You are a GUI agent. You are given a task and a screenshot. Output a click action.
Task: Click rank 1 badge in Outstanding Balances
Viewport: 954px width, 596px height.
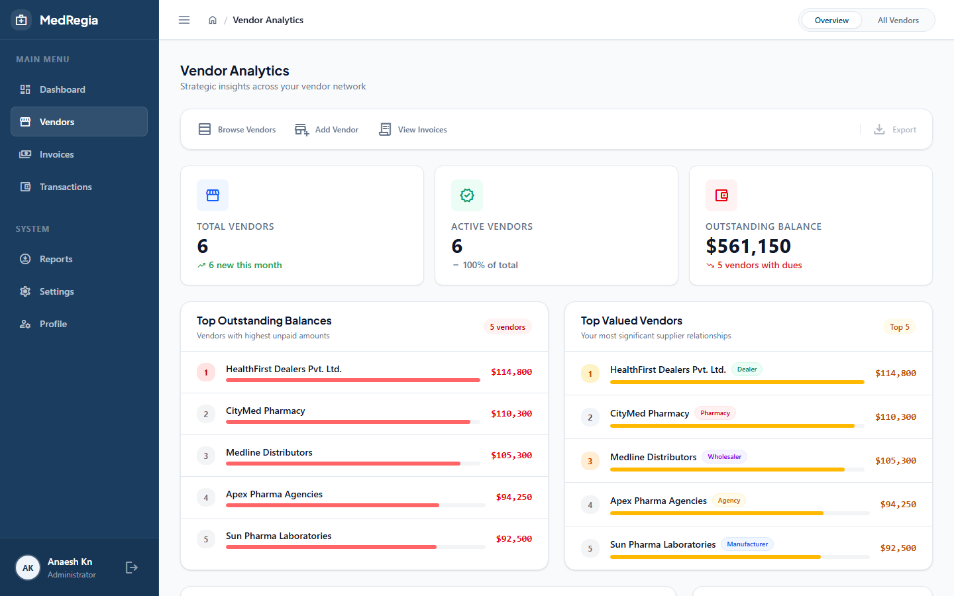[206, 372]
